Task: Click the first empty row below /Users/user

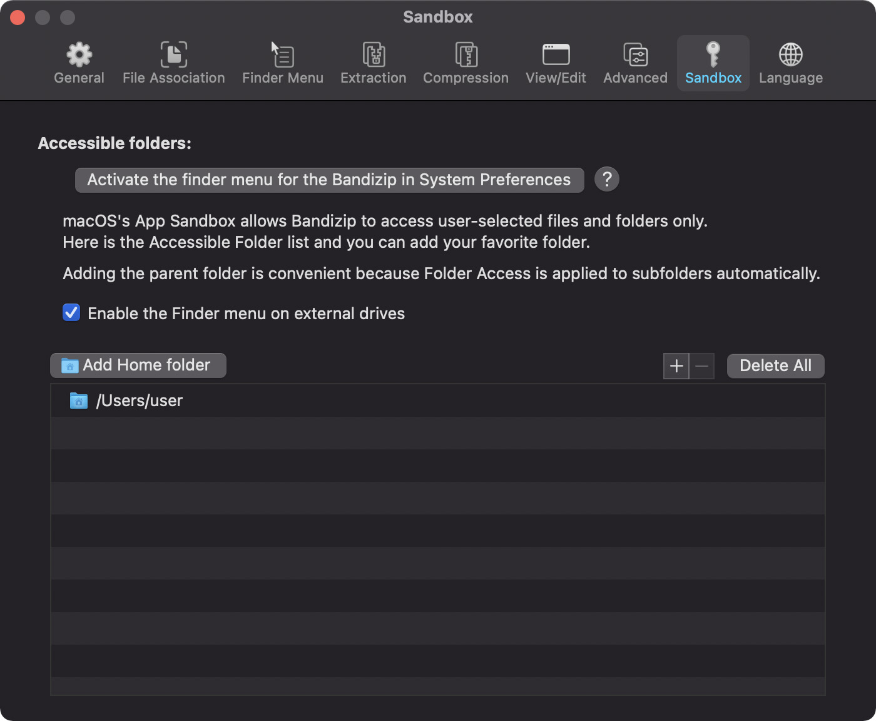Action: pos(438,433)
